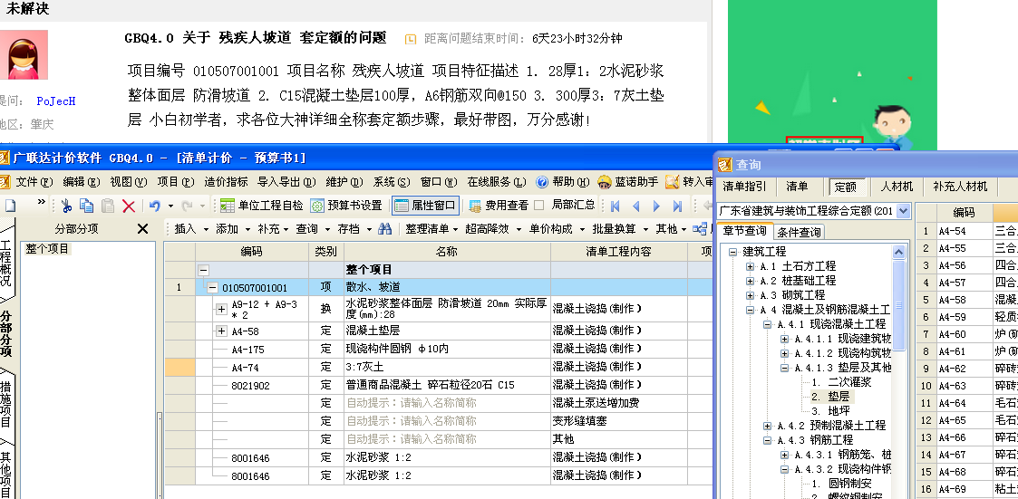This screenshot has height=499, width=1018.
Task: Select the A4-74 3:7灰土 row
Action: (x=438, y=368)
